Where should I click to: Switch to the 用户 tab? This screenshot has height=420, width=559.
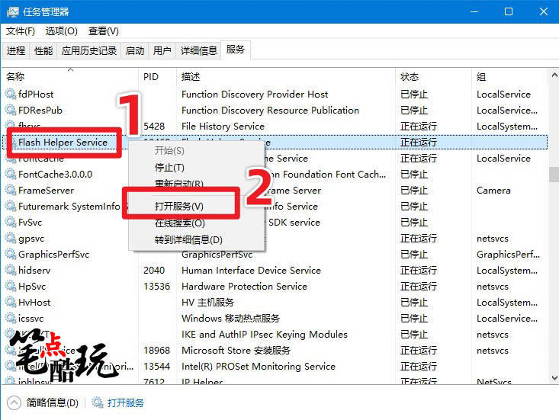click(x=162, y=50)
